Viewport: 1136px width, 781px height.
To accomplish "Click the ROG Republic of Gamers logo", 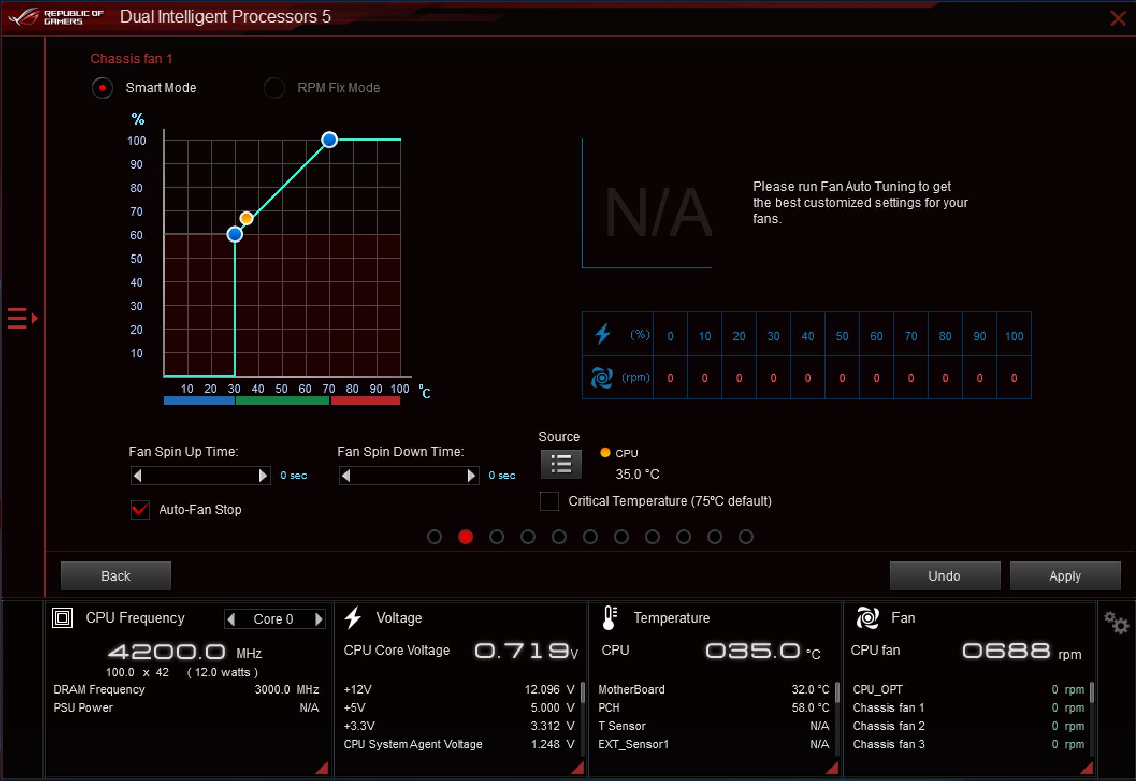I will tap(56, 17).
